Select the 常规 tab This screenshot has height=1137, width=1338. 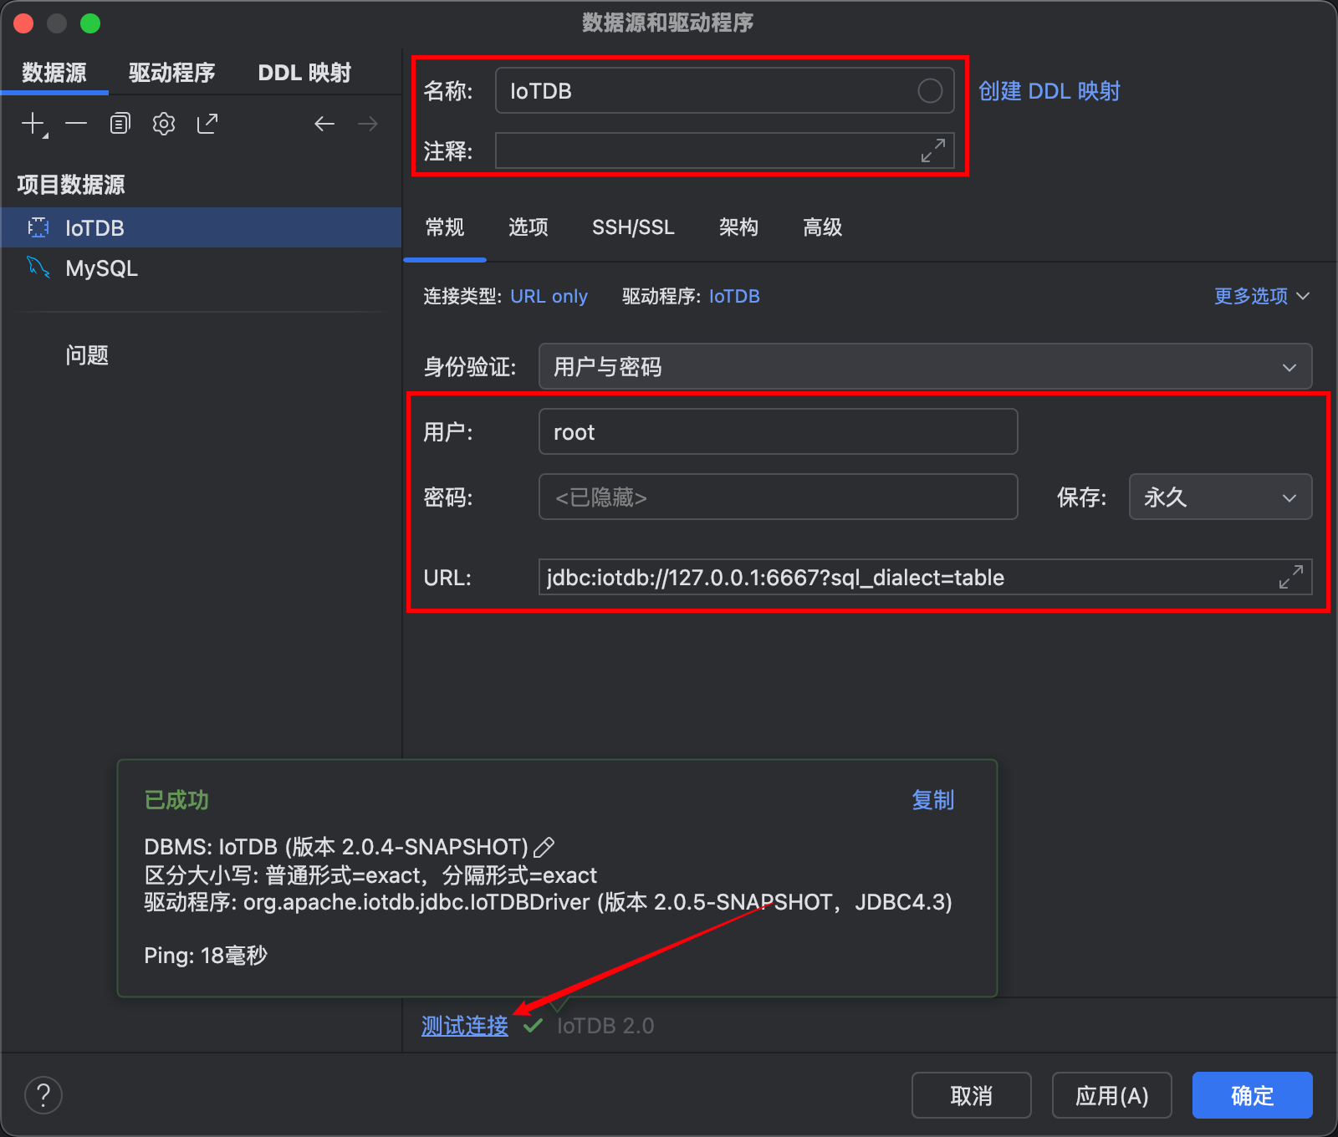(445, 227)
